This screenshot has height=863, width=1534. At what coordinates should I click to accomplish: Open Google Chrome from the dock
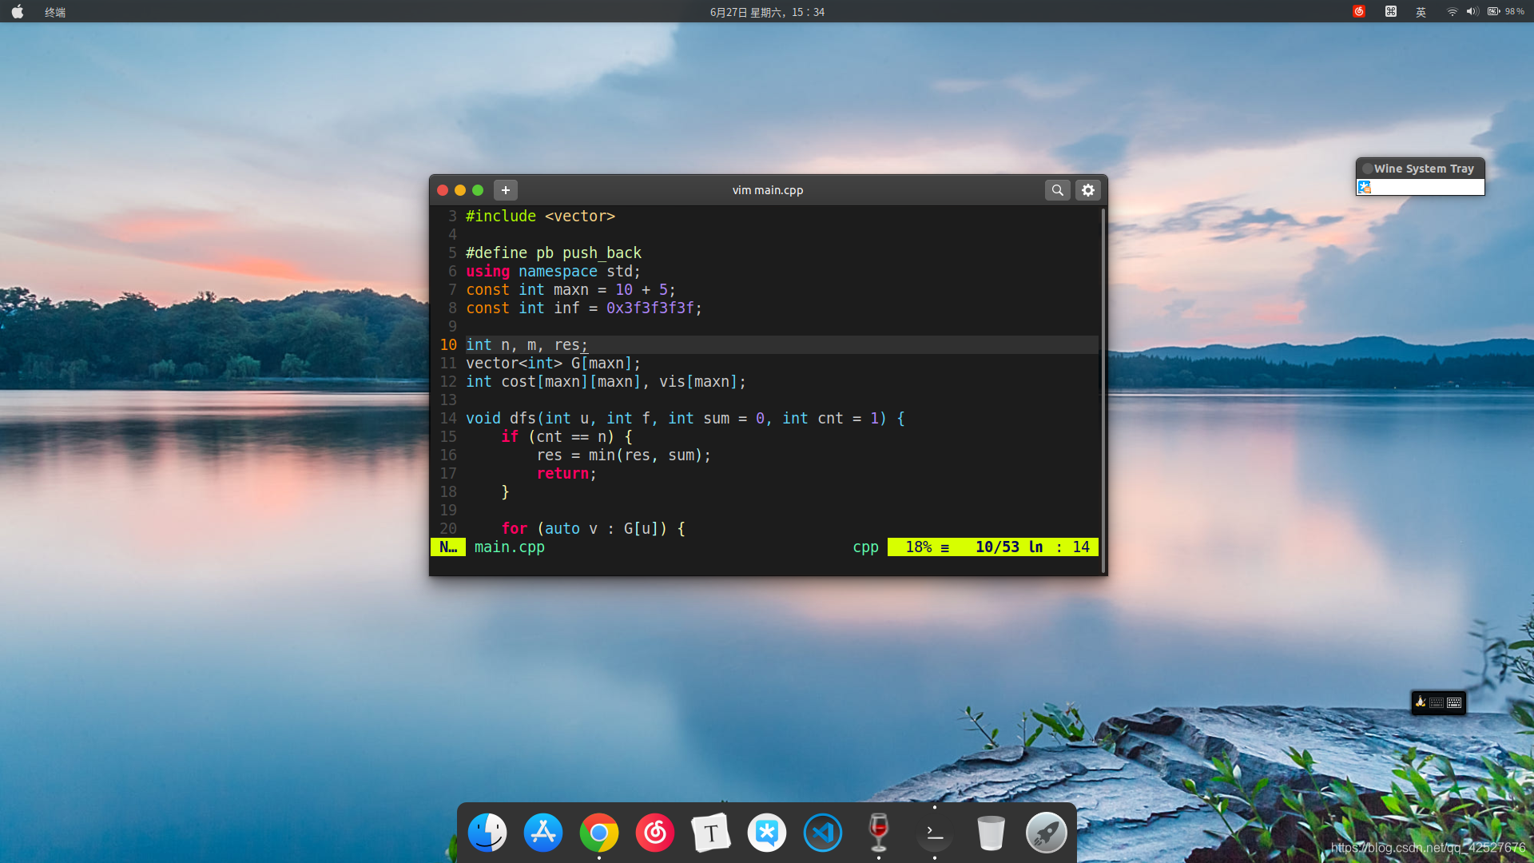(599, 833)
